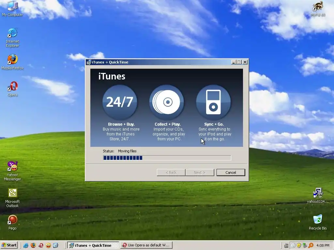
Task: Select Mozilla Firefox desktop shortcut
Action: 12,62
